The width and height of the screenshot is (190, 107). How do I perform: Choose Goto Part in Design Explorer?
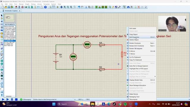141,66
